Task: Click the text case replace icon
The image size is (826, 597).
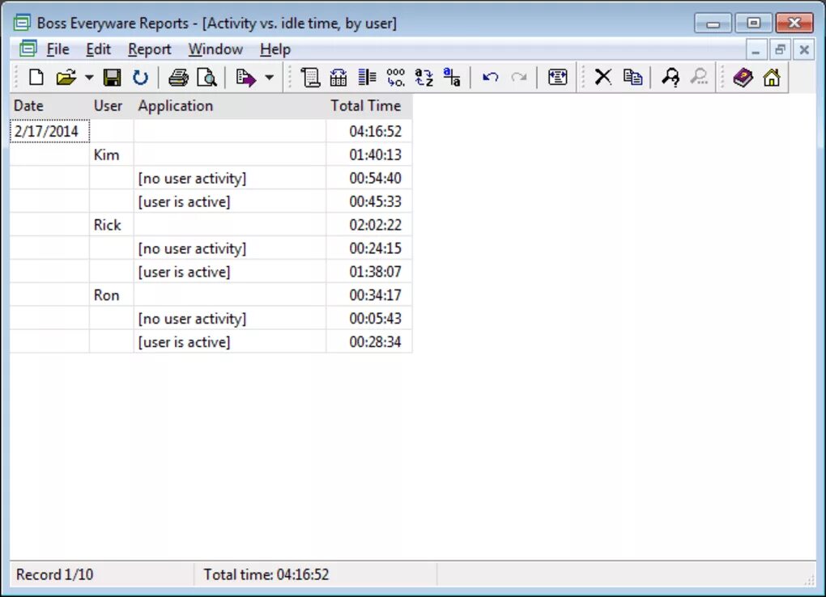Action: 451,78
